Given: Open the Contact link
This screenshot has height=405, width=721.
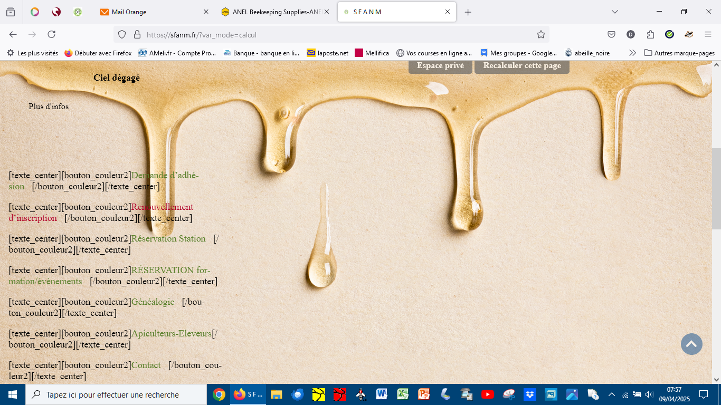Looking at the screenshot, I should click(x=146, y=365).
